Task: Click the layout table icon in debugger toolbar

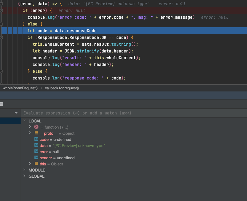Action: (x=2, y=104)
